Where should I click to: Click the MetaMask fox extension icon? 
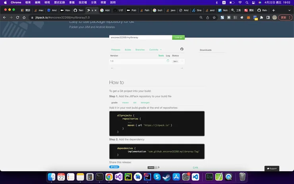248,17
